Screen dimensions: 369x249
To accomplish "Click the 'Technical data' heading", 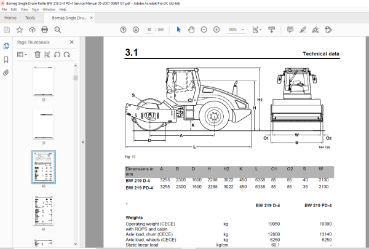I will [x=321, y=53].
